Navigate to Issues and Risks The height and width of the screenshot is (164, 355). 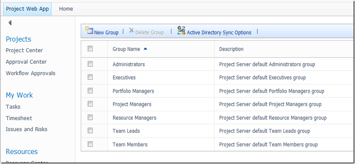point(27,129)
